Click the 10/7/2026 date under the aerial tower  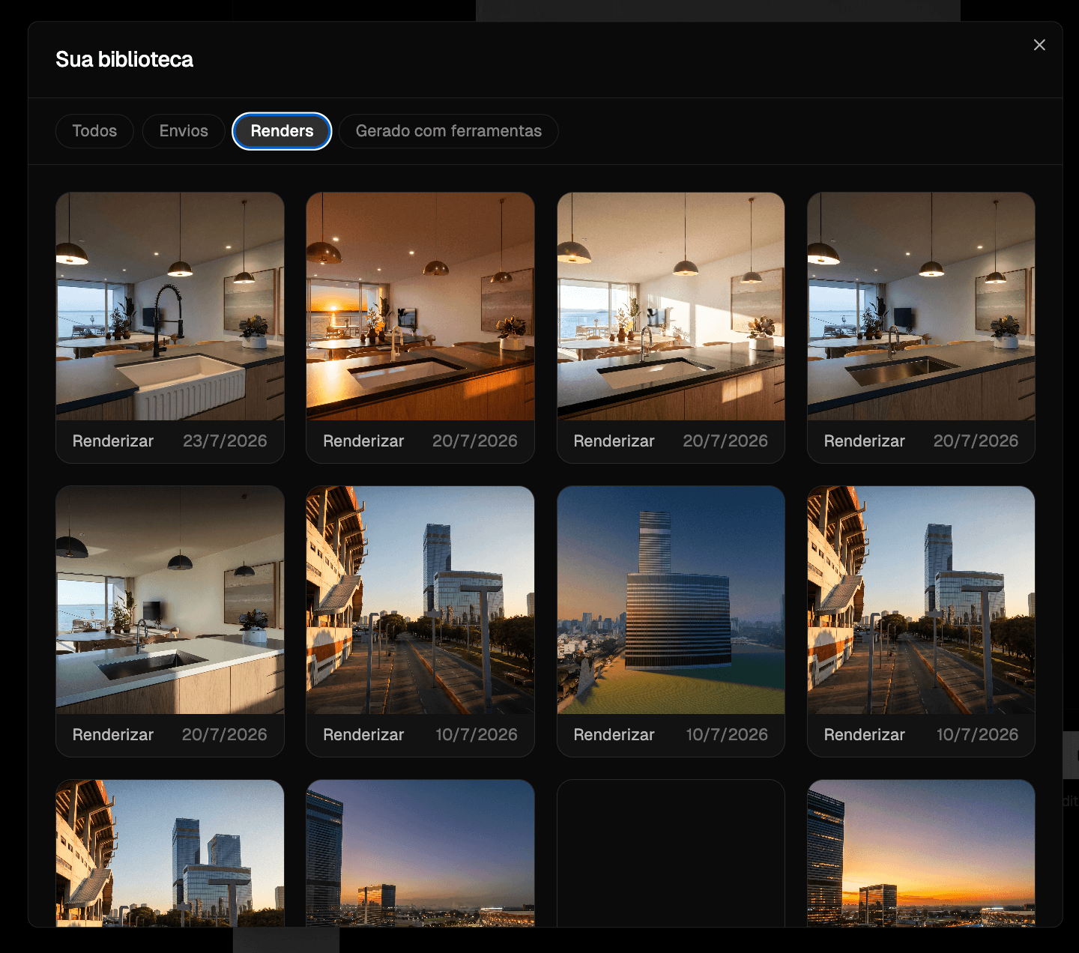pos(727,735)
